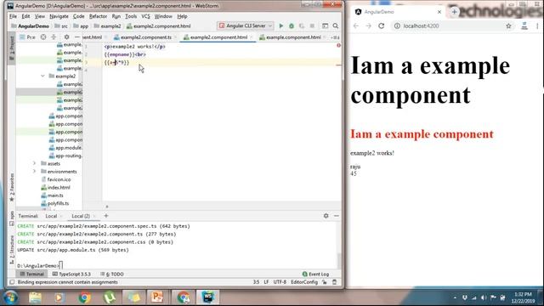Open PowerPoint from the taskbar
This screenshot has height=306, width=544.
click(x=157, y=297)
